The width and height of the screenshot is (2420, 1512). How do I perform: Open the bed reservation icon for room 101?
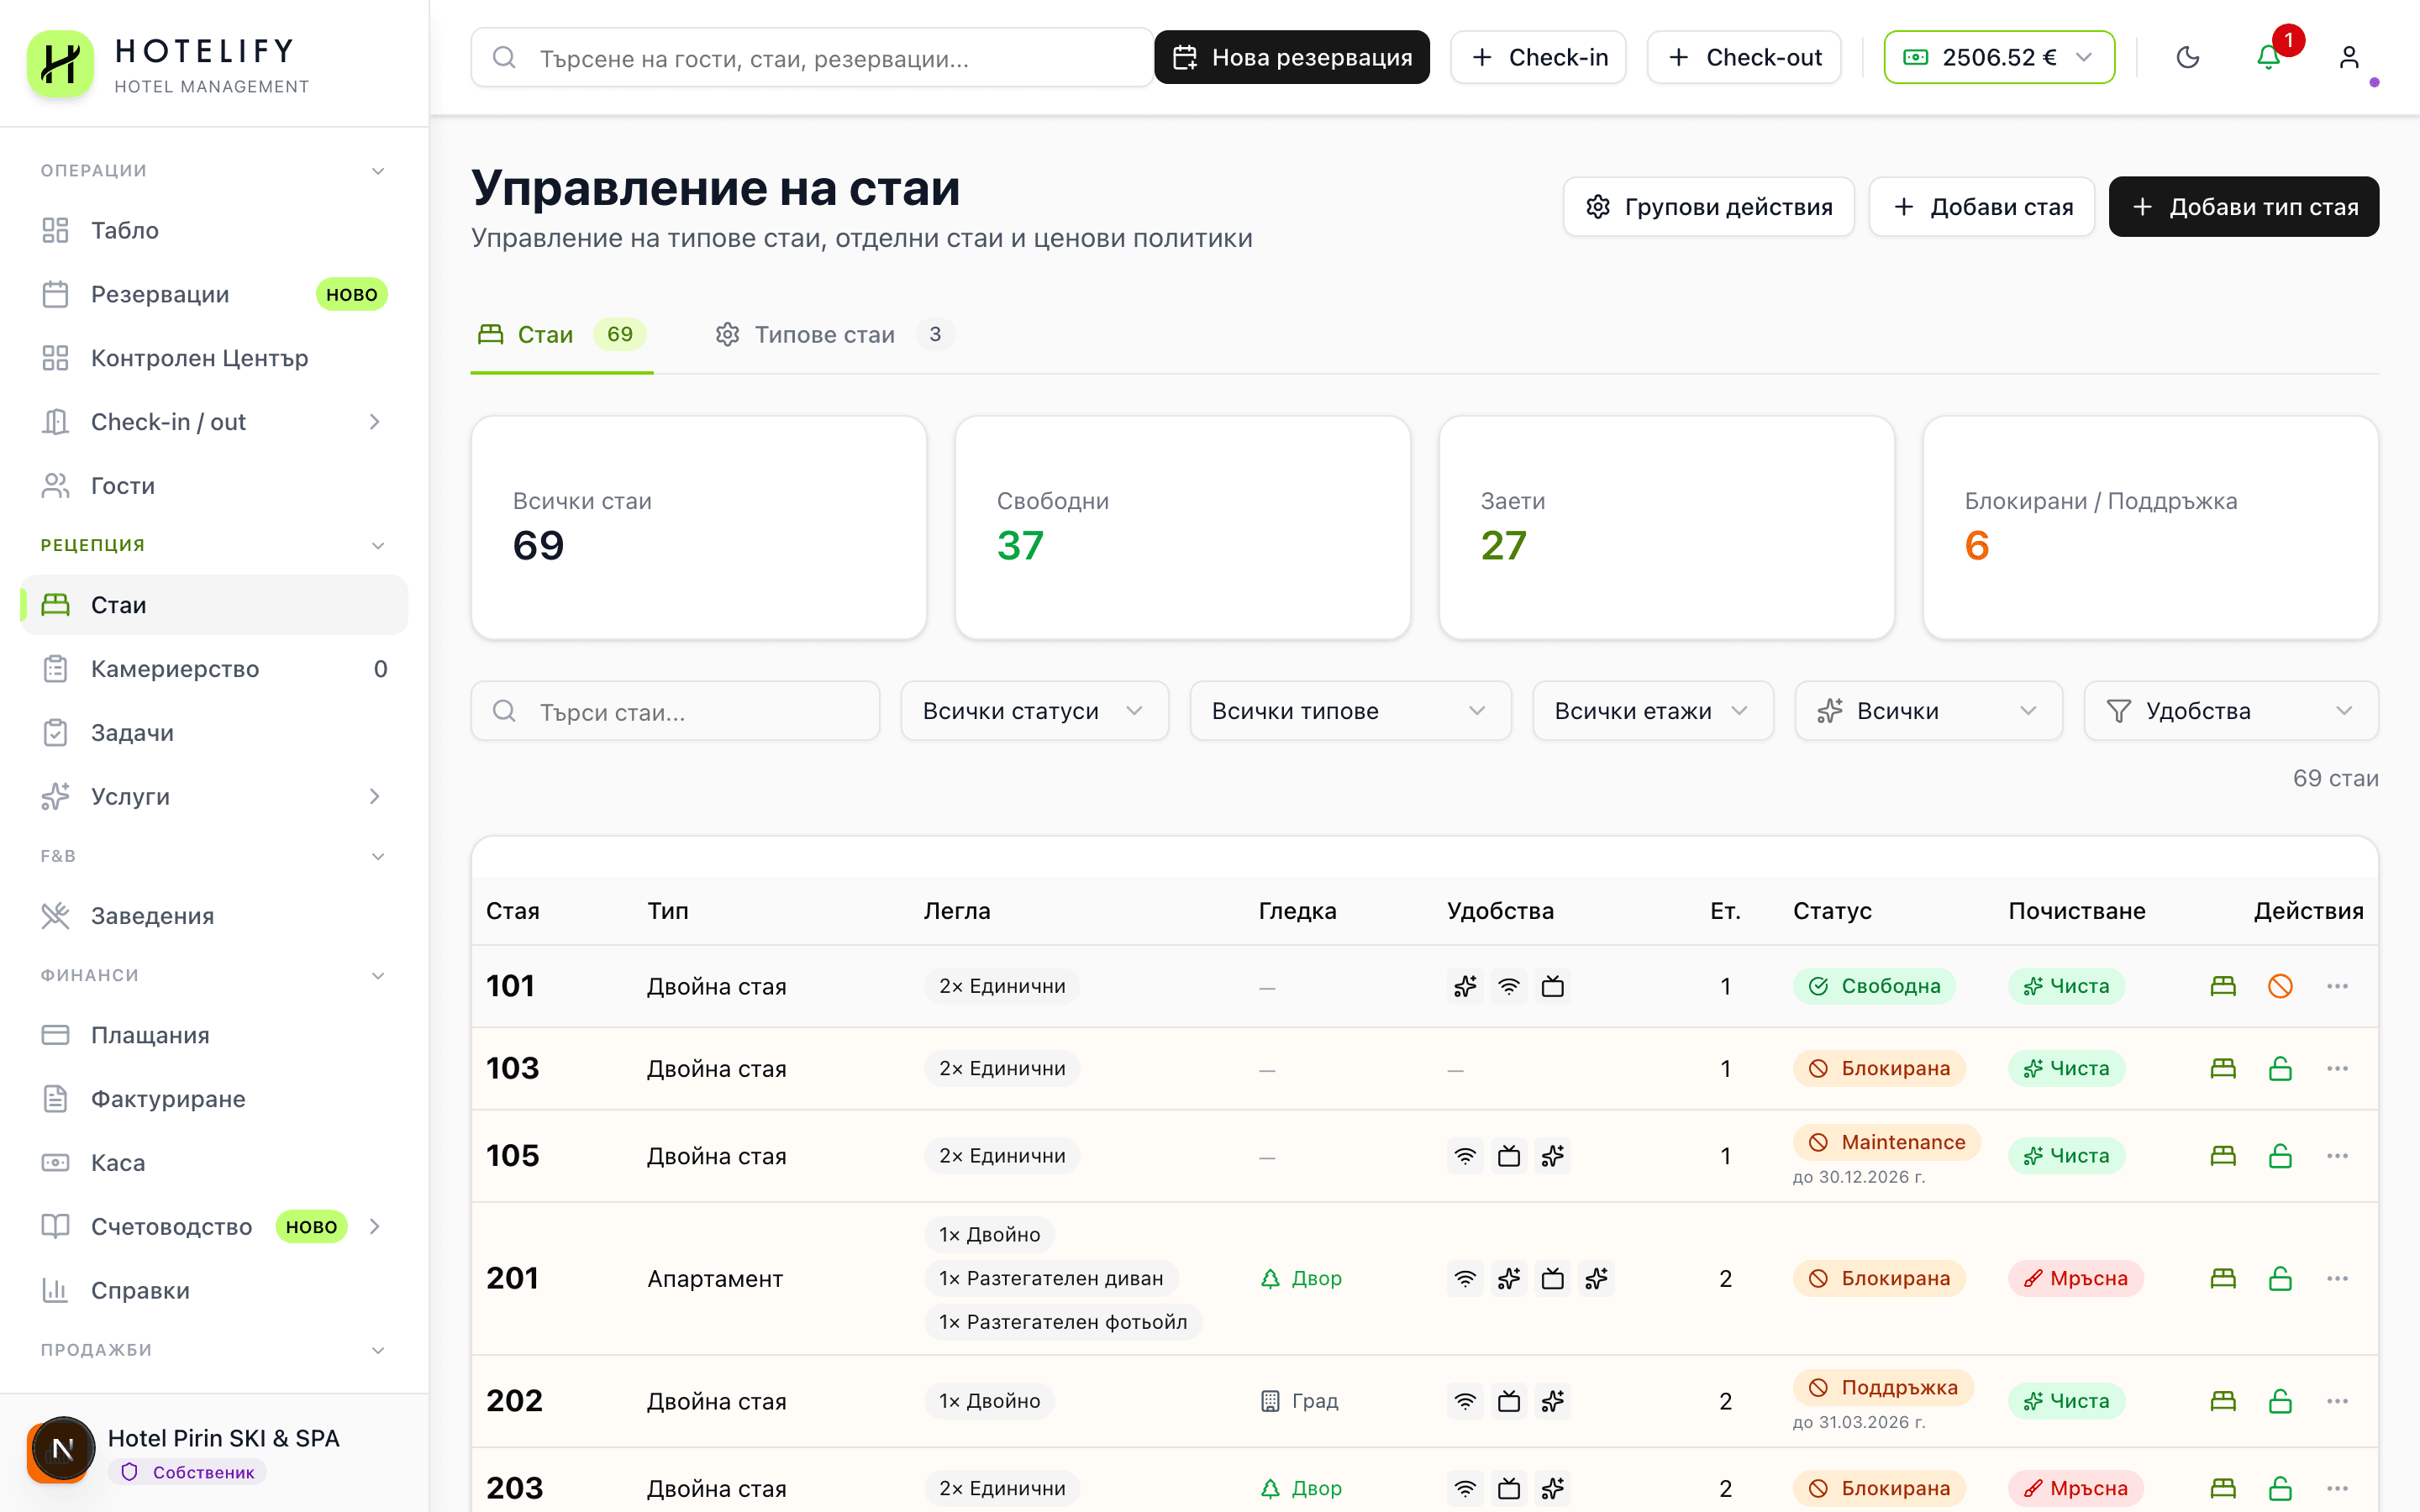click(2222, 985)
